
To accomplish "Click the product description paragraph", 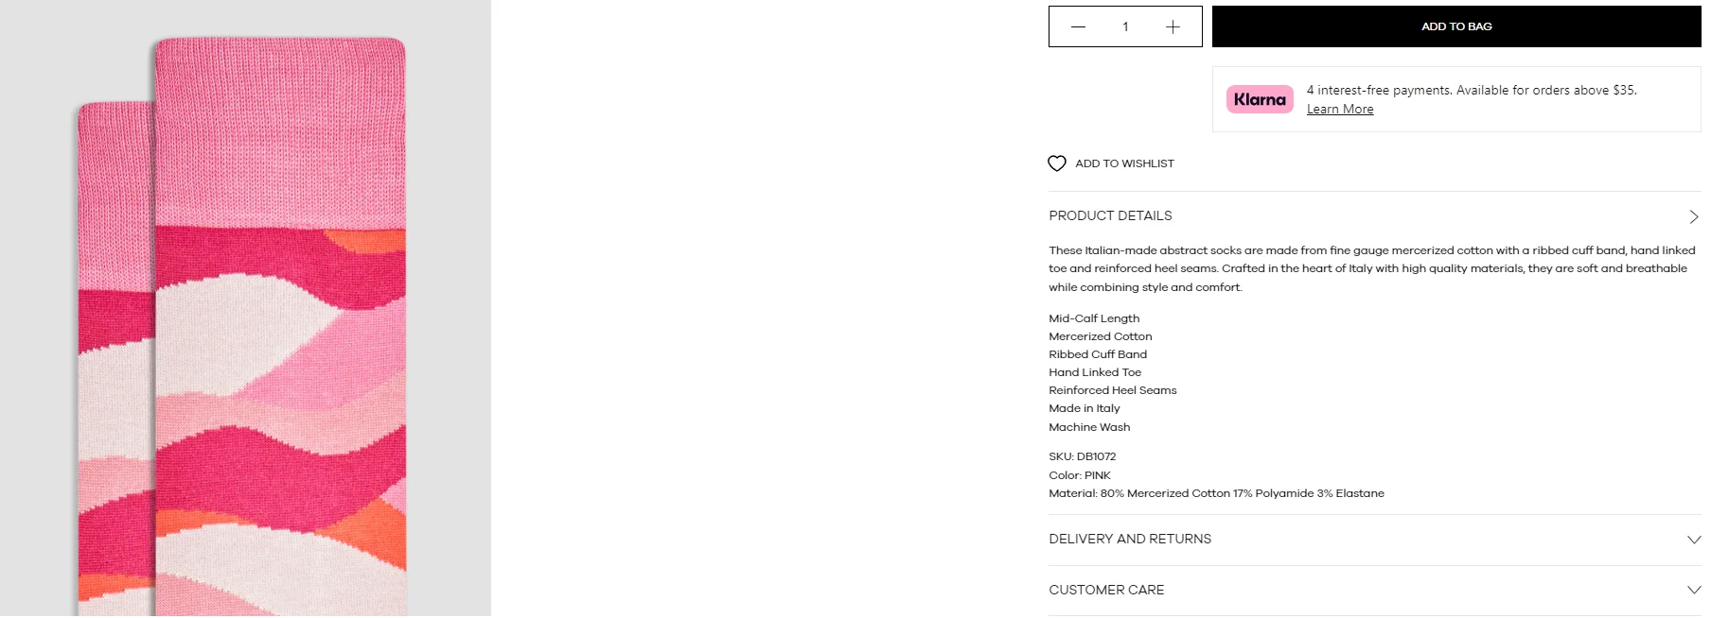I will pyautogui.click(x=1372, y=268).
